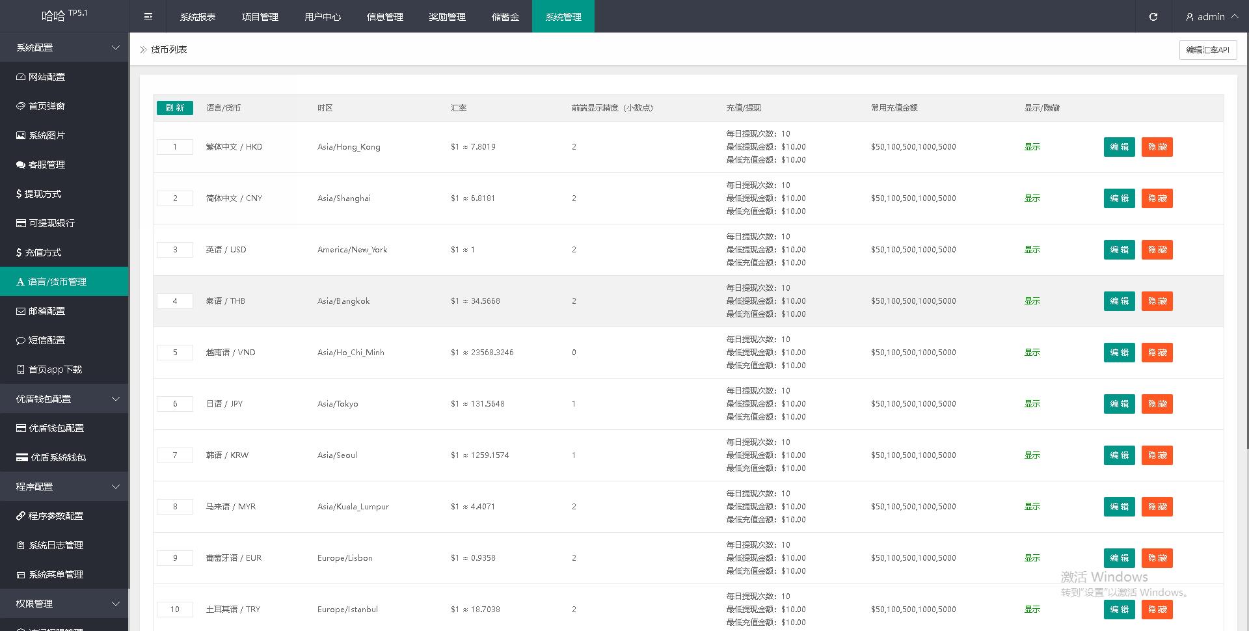1249x631 pixels.
Task: Open 网站配置 from the sidebar
Action: point(47,77)
